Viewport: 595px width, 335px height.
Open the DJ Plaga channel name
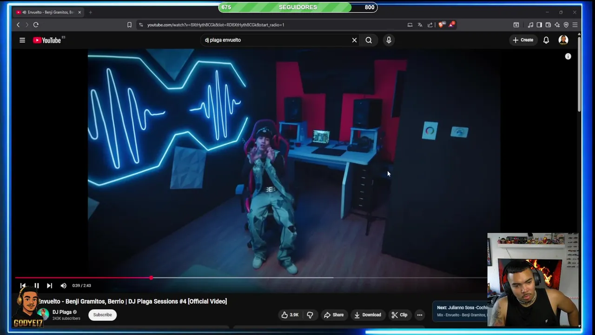62,312
